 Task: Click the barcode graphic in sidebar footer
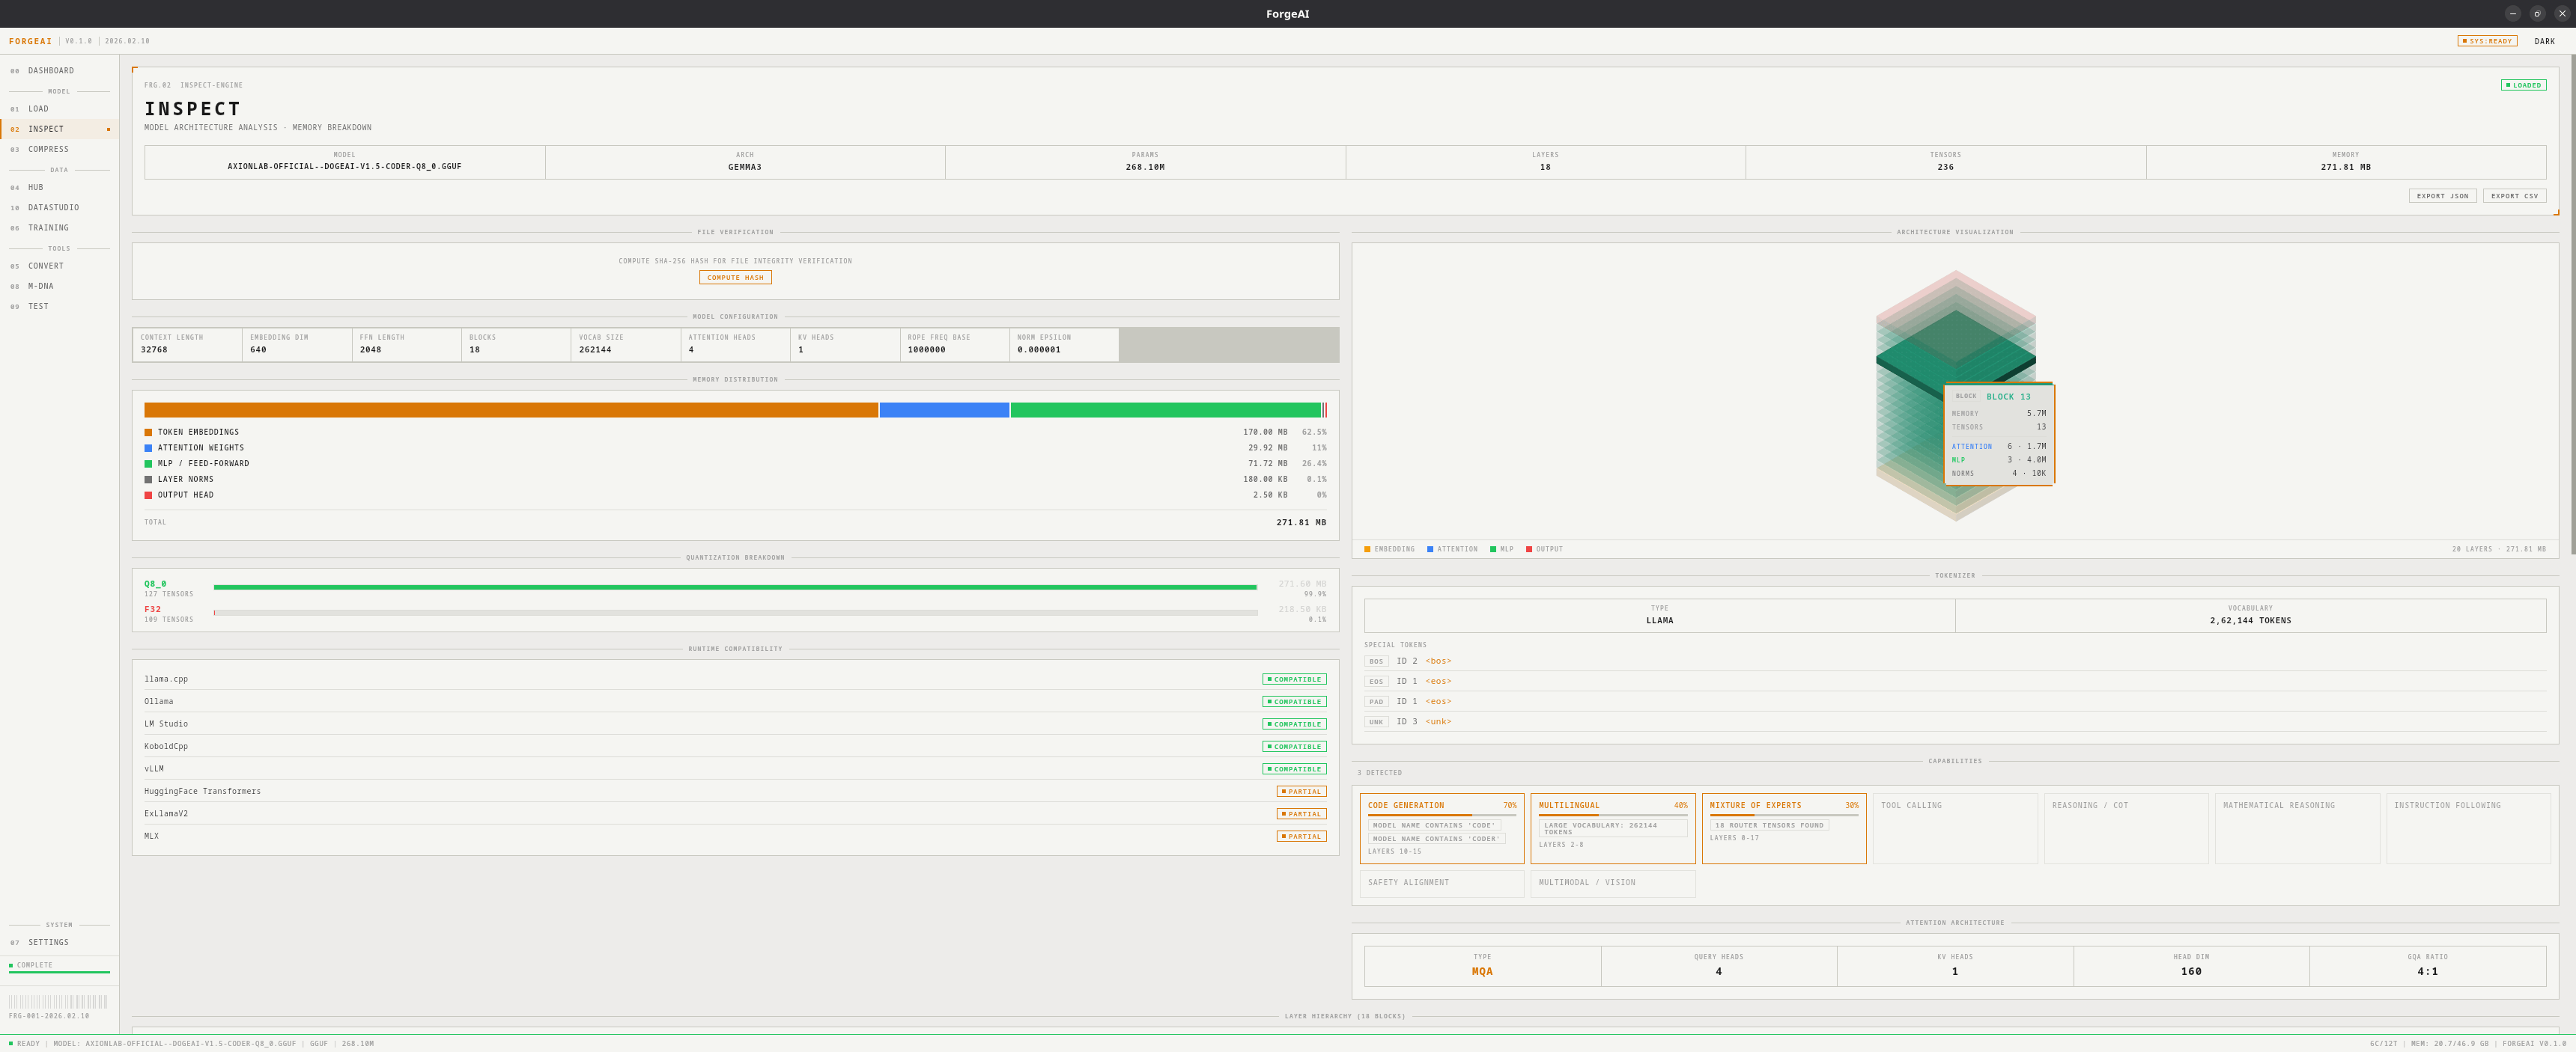point(57,1001)
